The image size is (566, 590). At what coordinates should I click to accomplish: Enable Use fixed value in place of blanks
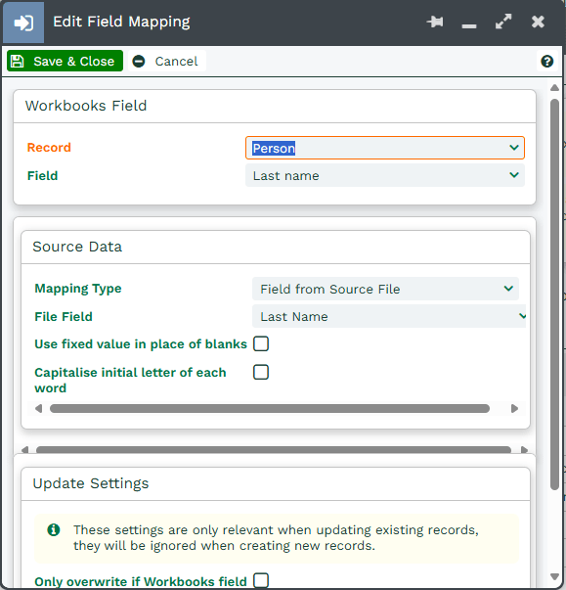click(x=261, y=343)
